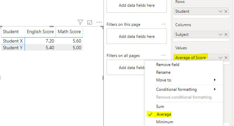Select the checked Average aggregation

[x=184, y=114]
